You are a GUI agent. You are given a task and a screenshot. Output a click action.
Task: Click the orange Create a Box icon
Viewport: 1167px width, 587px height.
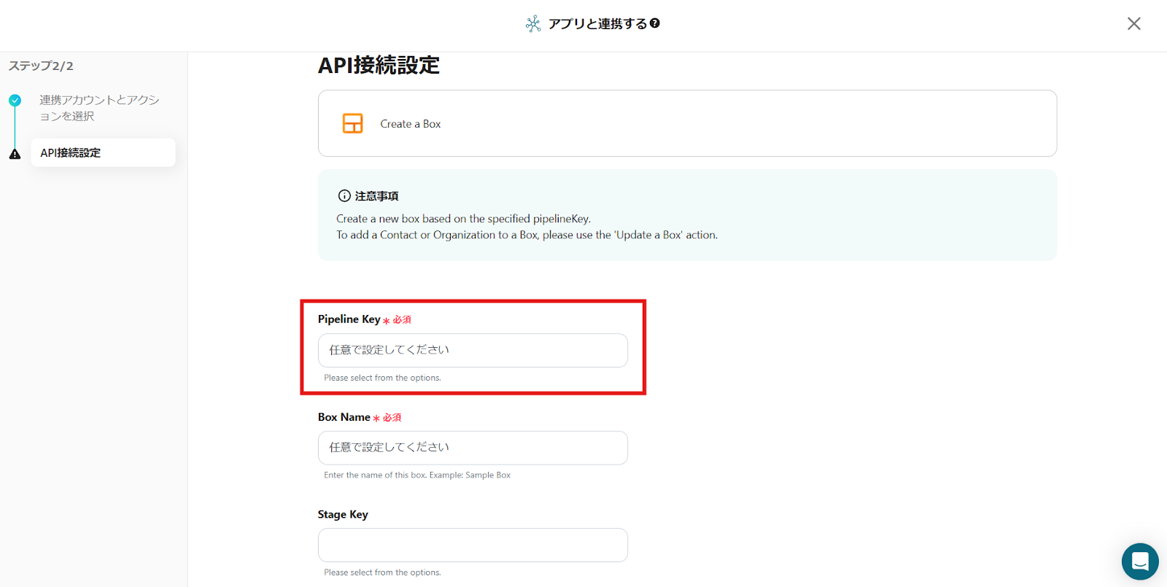click(x=353, y=123)
